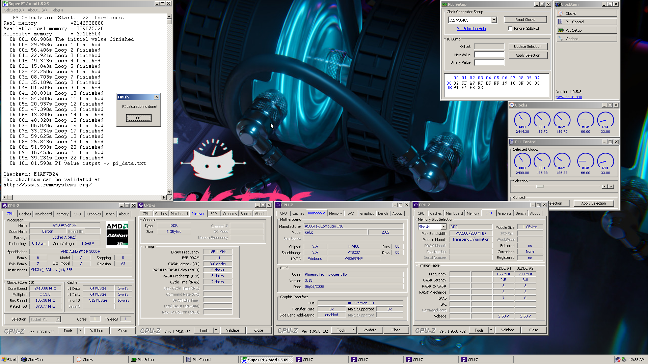This screenshot has width=648, height=364.
Task: Click the PLL Control icon in ClockGen
Action: click(561, 22)
